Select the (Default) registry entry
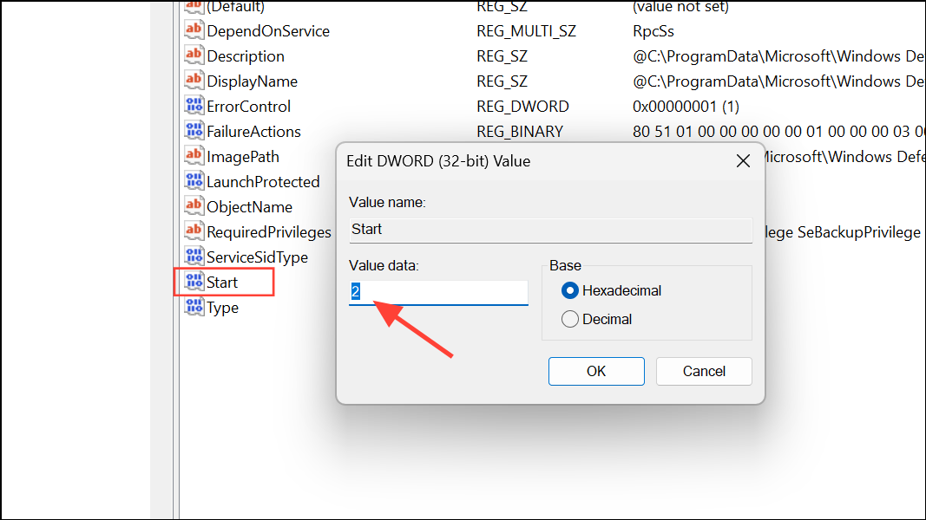The height and width of the screenshot is (520, 926). (x=234, y=8)
